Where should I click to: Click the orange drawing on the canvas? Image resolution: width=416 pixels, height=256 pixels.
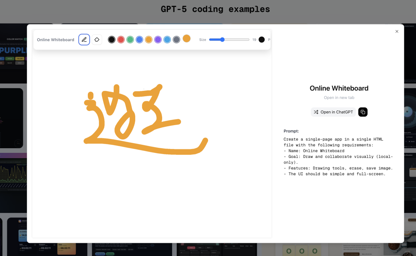click(146, 119)
